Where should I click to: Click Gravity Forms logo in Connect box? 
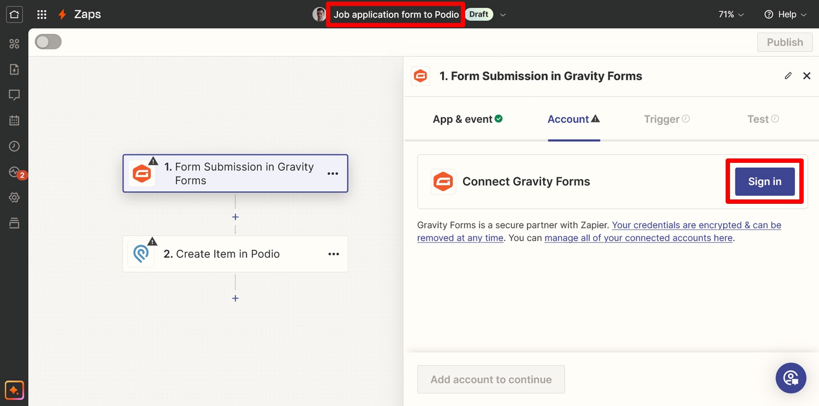[443, 181]
